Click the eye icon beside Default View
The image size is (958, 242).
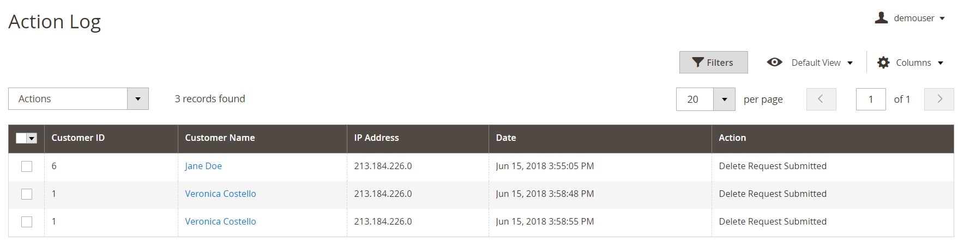point(774,62)
